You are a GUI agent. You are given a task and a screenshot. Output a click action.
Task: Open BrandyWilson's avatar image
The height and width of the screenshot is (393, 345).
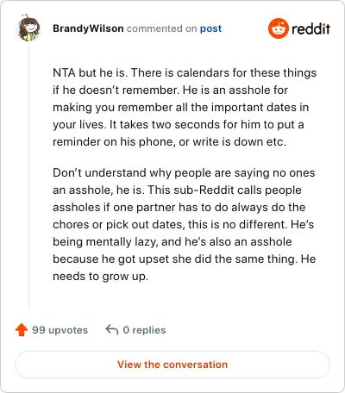[28, 28]
